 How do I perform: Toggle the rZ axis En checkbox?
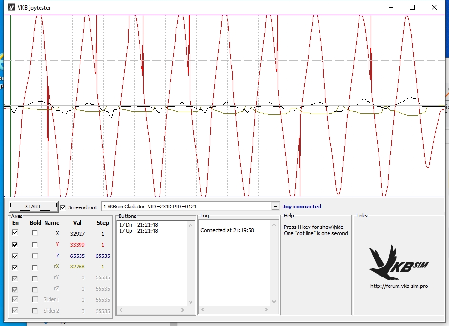[15, 289]
